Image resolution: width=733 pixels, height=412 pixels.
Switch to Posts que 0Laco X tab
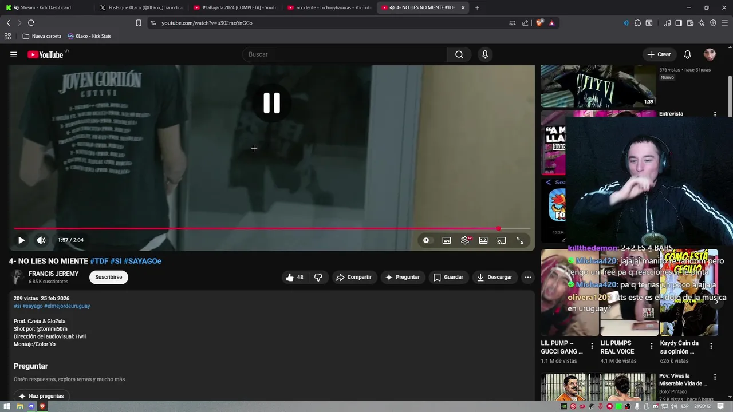coord(140,7)
